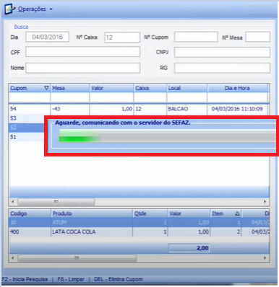The height and width of the screenshot is (287, 279).
Task: Select coupon row 51
Action: [27, 137]
